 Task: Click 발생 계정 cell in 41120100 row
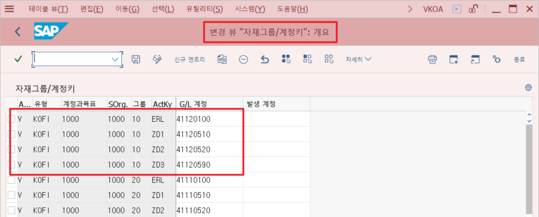(x=277, y=119)
